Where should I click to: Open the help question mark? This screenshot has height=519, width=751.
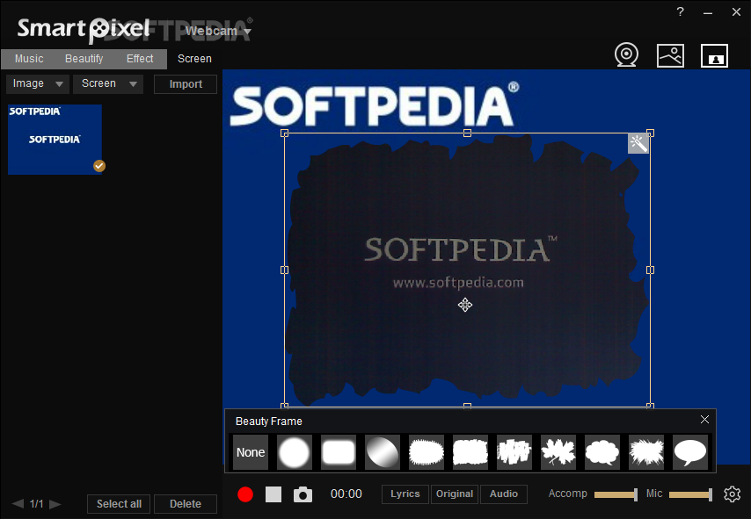pos(680,12)
